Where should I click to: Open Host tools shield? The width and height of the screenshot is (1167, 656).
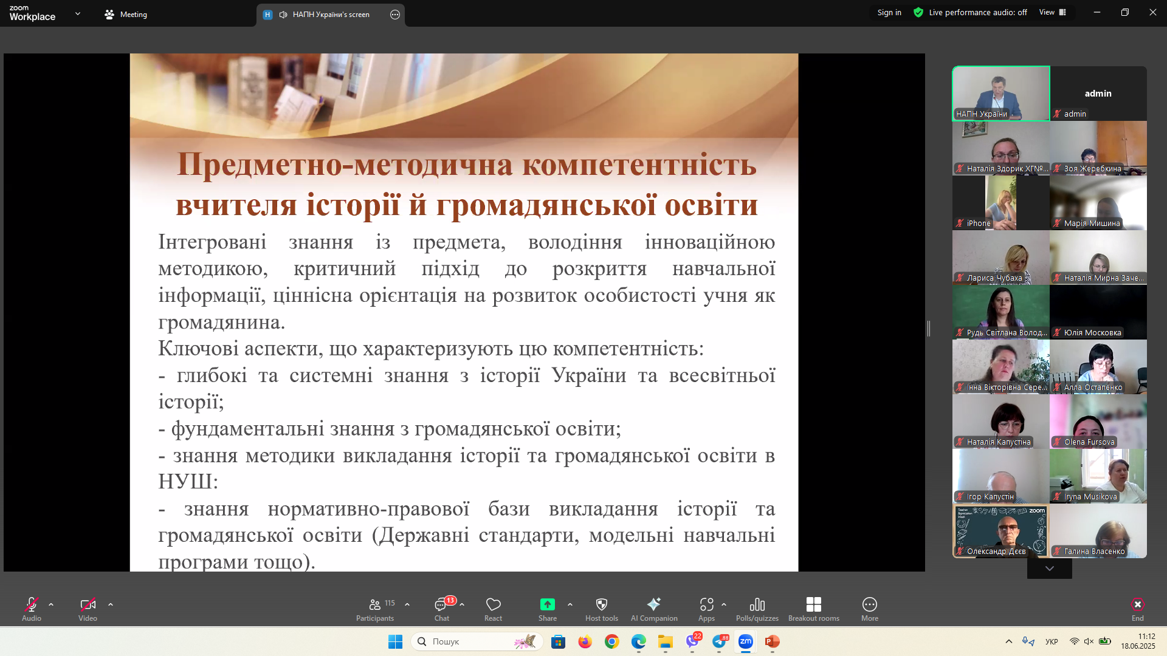(x=602, y=609)
